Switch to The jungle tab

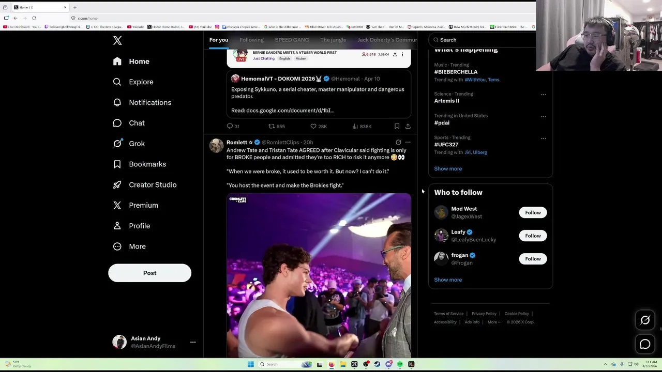tap(333, 40)
